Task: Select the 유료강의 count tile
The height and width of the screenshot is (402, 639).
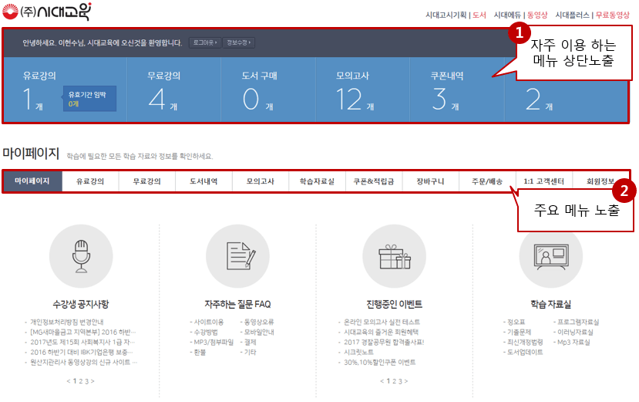Action: click(66, 90)
